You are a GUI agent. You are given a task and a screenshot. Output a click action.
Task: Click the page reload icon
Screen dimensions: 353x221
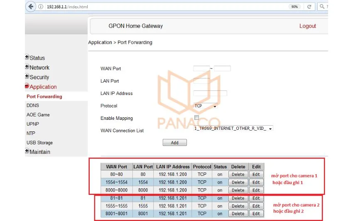[x=309, y=7]
